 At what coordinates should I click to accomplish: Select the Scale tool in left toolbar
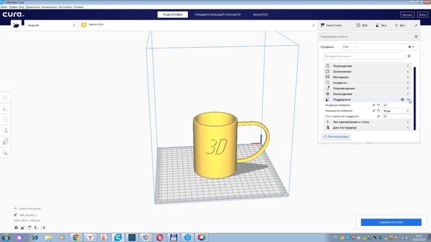coord(5,109)
